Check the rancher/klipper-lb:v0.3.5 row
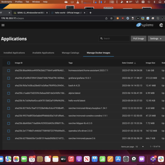Image resolution: width=165 pixels, height=165 pixels. (9, 123)
